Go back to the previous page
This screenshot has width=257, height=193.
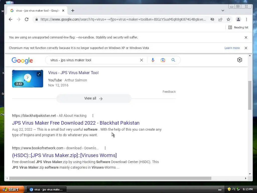(11, 19)
